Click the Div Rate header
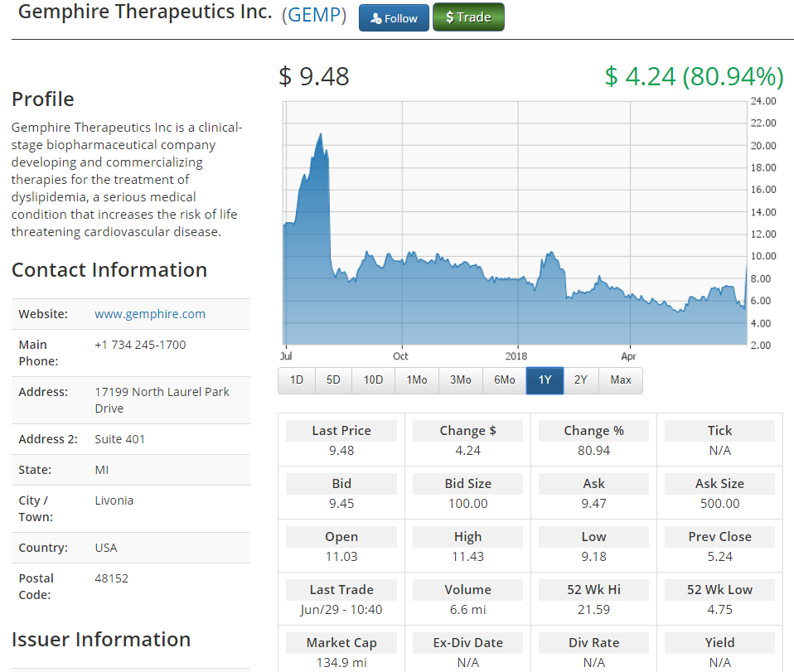 (x=594, y=643)
